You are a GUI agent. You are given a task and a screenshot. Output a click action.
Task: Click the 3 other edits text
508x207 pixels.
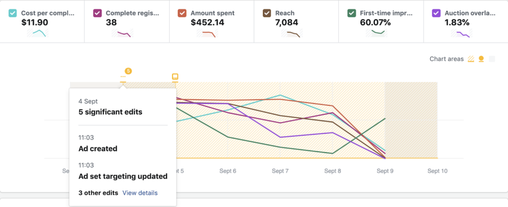[98, 193]
